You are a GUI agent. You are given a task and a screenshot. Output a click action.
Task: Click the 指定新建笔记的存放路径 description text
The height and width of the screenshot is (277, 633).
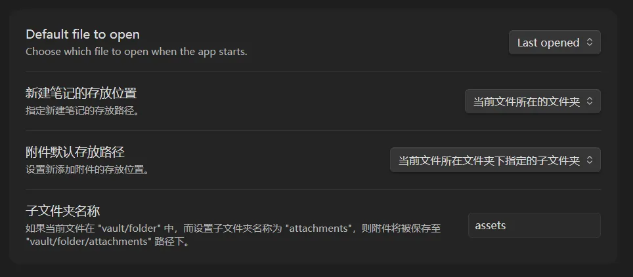point(83,111)
